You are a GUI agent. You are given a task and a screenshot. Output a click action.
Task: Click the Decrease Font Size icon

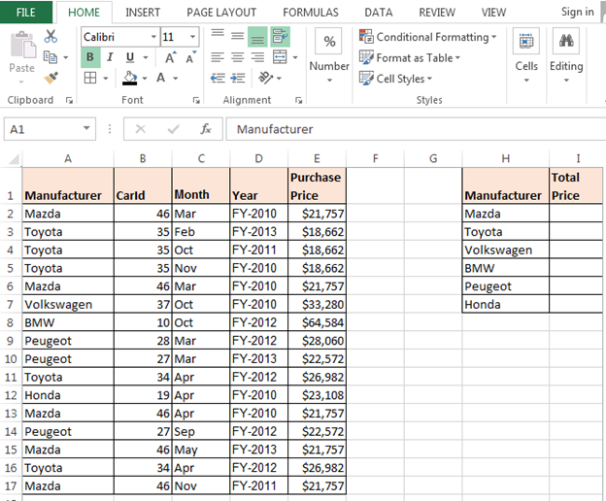[190, 57]
